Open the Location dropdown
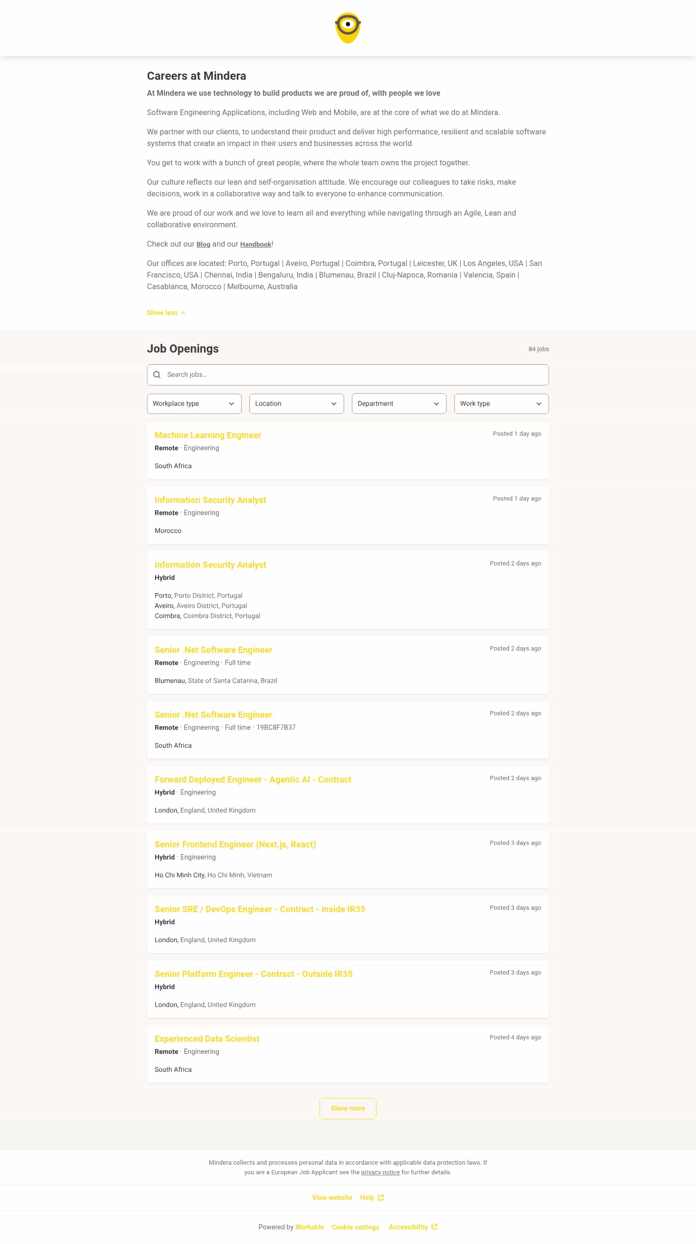 [296, 404]
